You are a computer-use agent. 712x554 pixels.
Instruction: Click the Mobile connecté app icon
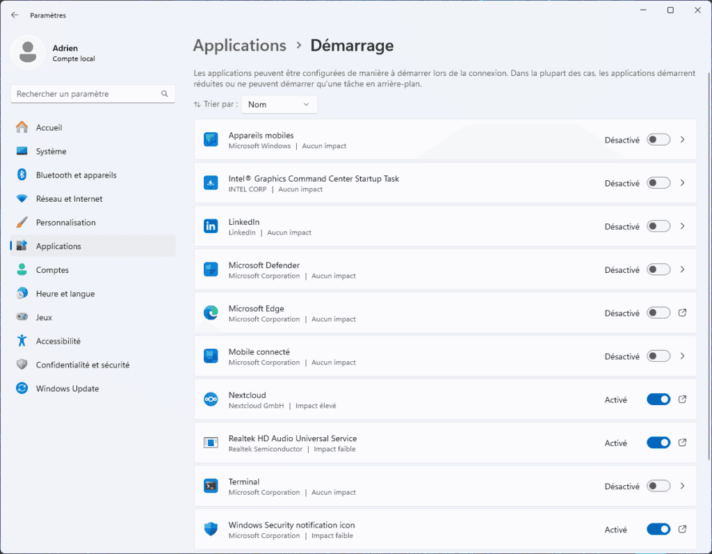click(x=211, y=356)
